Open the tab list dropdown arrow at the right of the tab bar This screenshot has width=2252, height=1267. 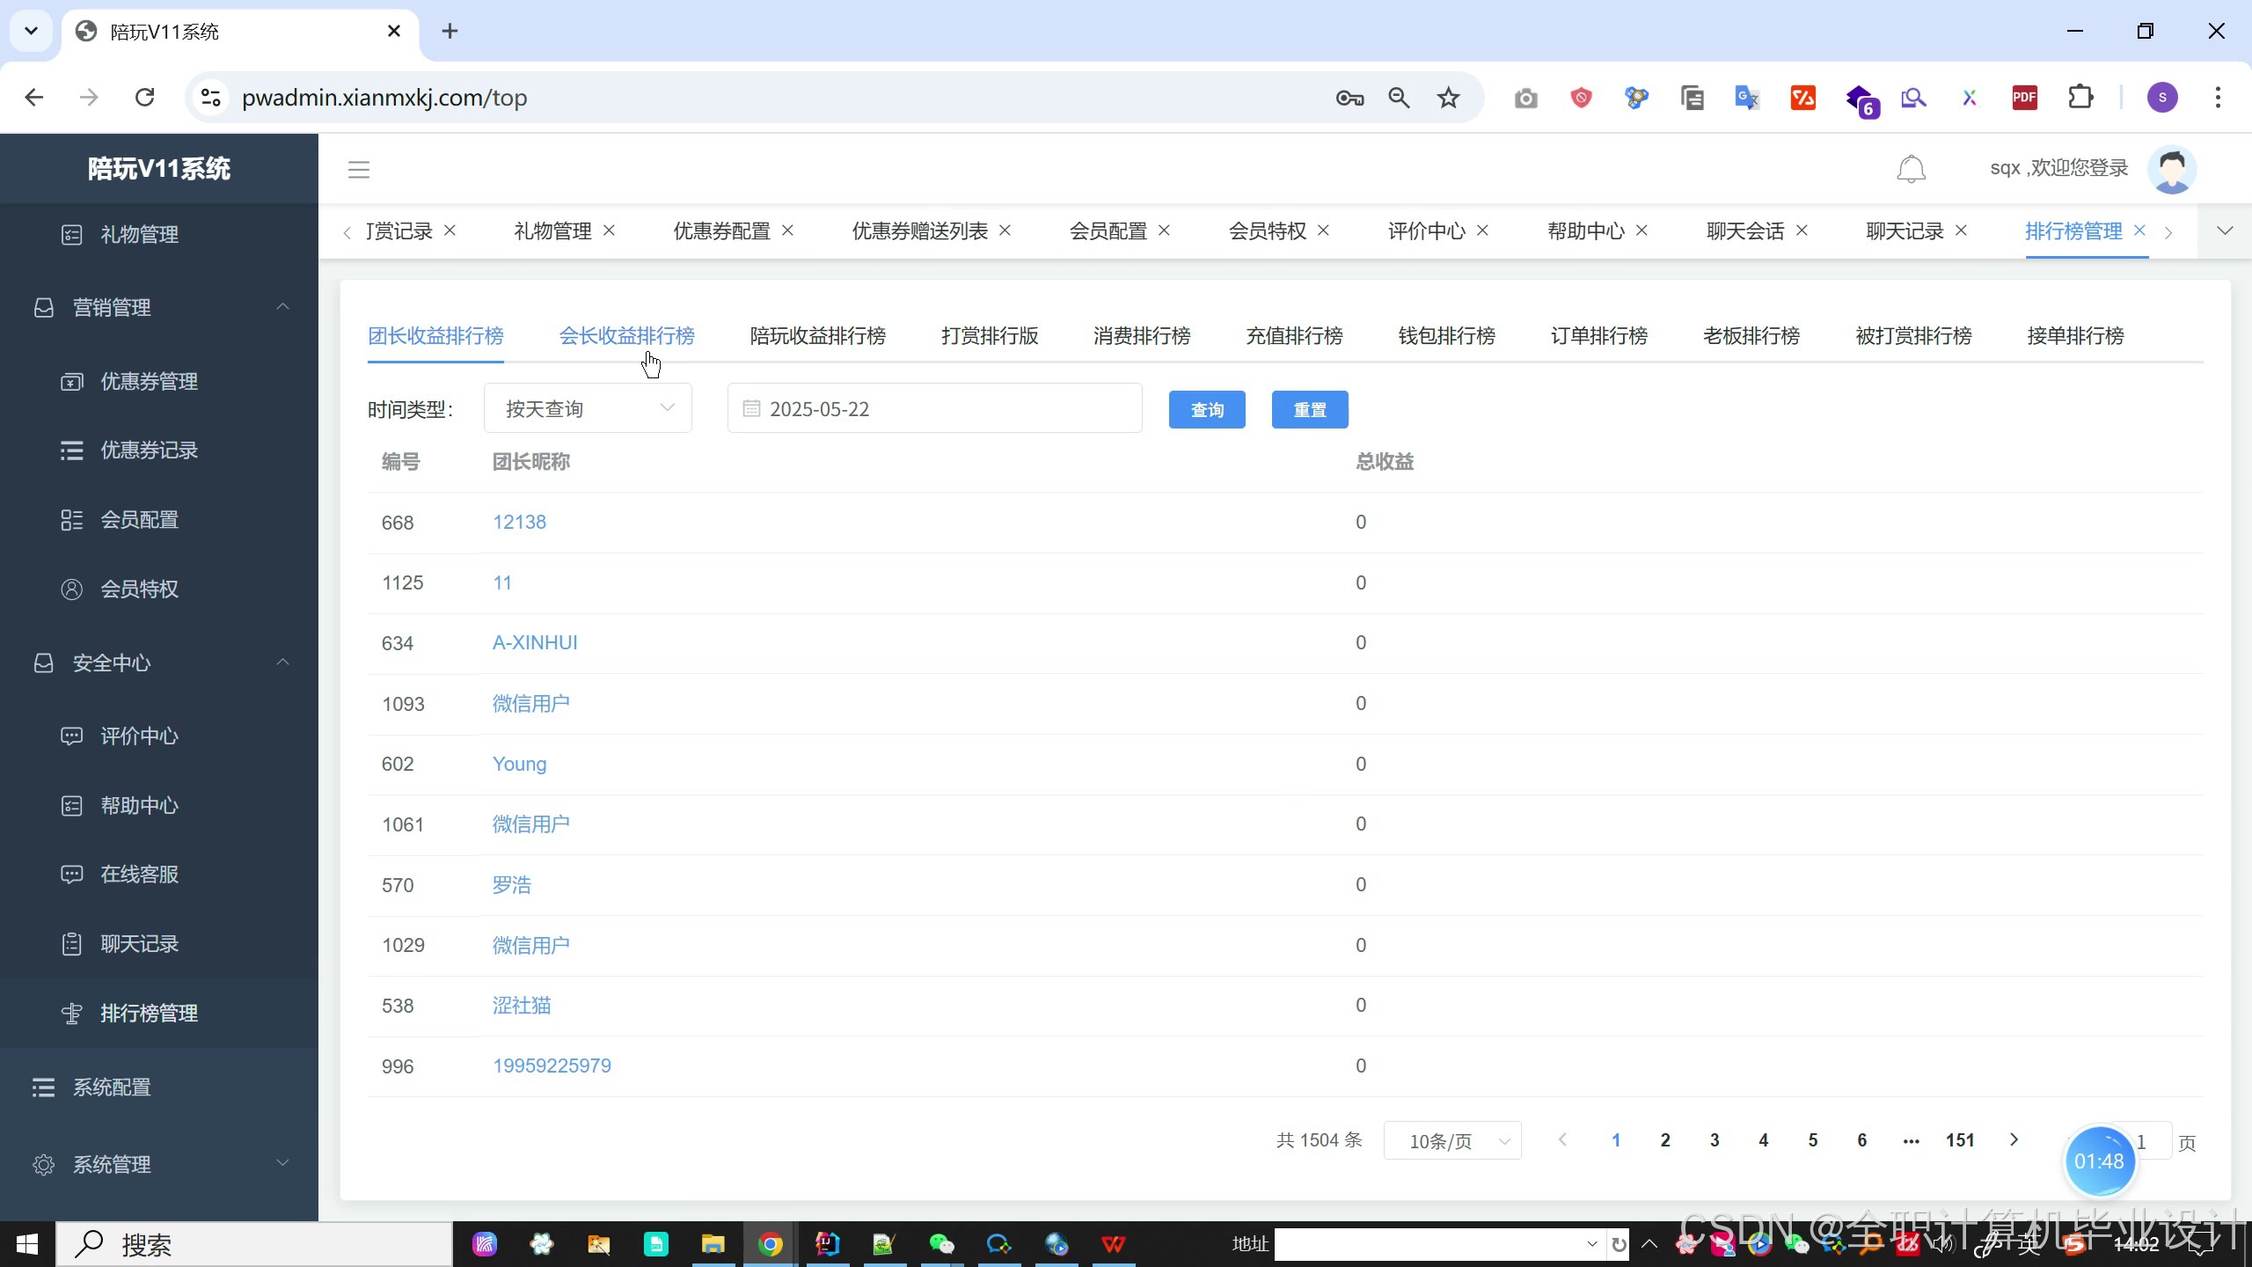pos(2225,231)
